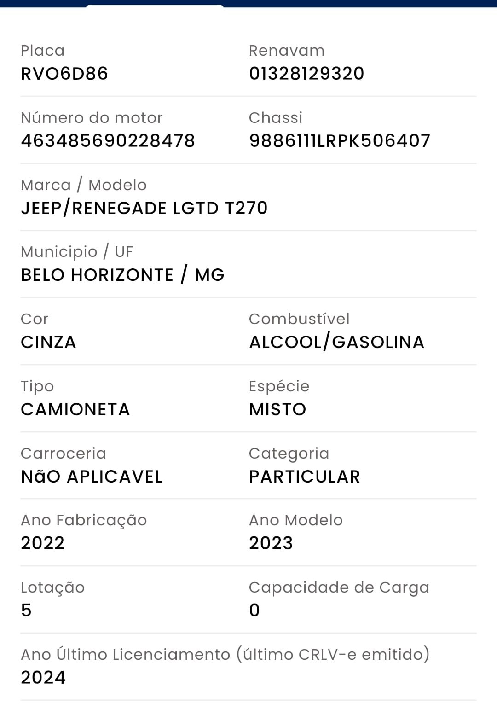Screen dimensions: 497x721
Task: Click the Lotação value 5
Action: 26,611
